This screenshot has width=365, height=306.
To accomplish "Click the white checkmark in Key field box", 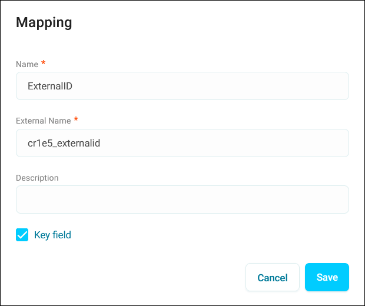I will (22, 235).
